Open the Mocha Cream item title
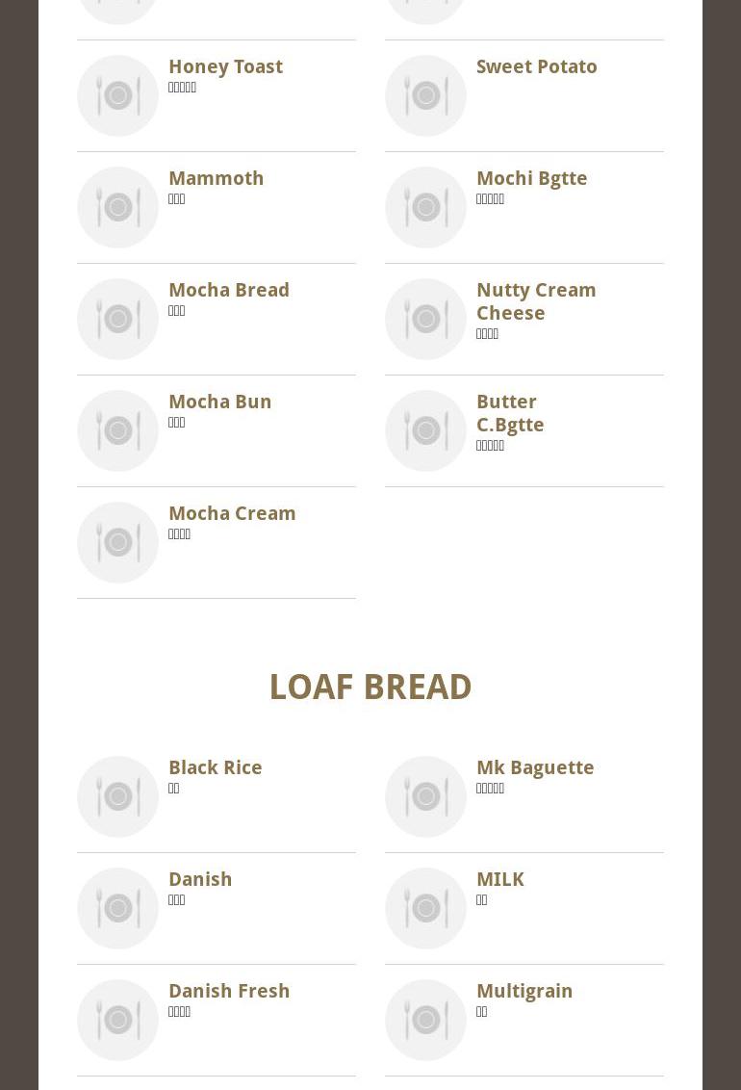This screenshot has width=741, height=1090. point(232,513)
